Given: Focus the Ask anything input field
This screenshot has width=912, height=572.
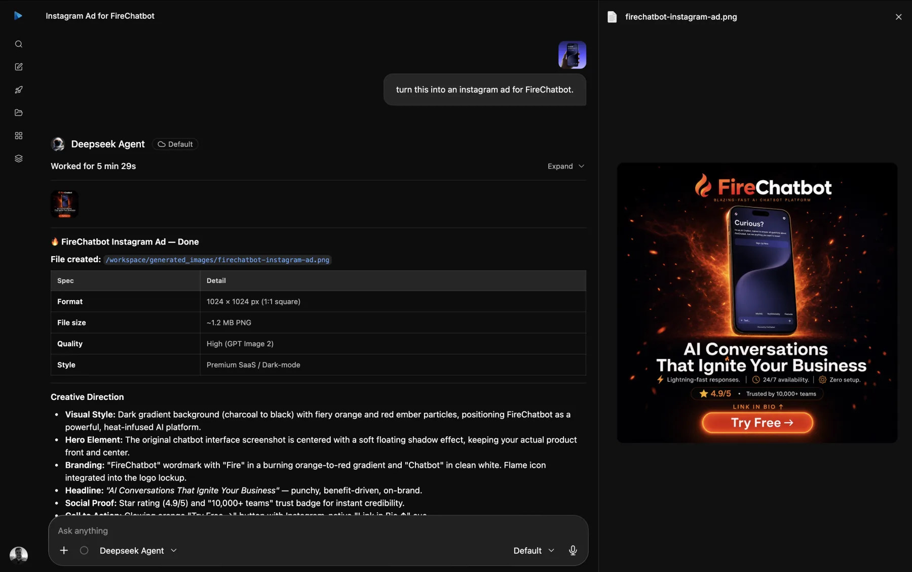Looking at the screenshot, I should point(318,530).
